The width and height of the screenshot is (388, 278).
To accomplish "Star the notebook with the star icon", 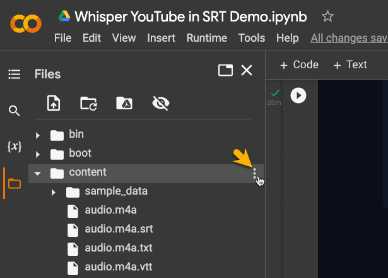I will tap(327, 16).
